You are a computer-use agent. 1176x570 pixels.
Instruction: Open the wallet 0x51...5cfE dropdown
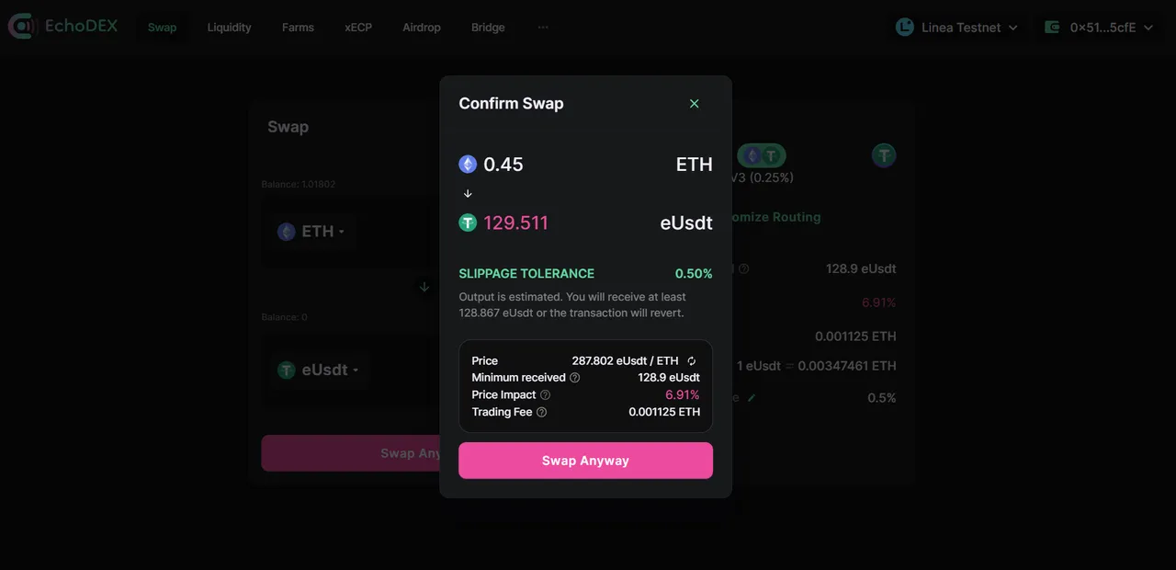(1100, 28)
